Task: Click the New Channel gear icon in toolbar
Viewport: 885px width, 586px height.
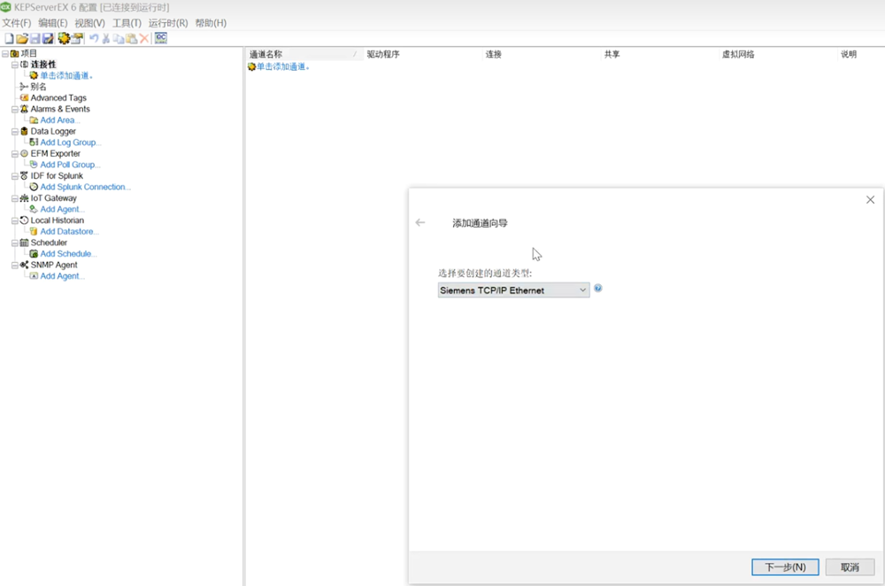Action: click(64, 38)
